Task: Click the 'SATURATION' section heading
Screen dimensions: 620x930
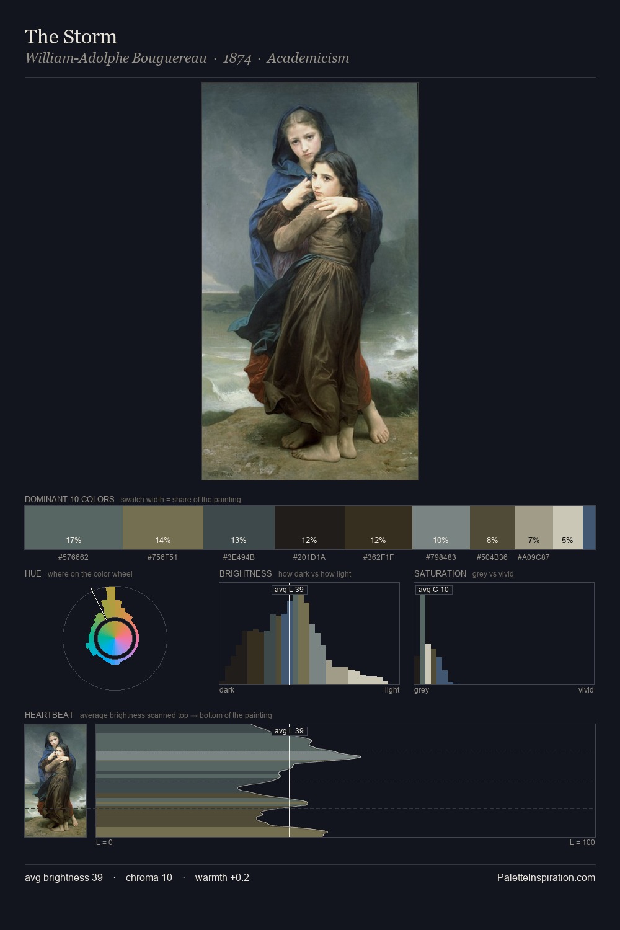Action: [x=440, y=573]
